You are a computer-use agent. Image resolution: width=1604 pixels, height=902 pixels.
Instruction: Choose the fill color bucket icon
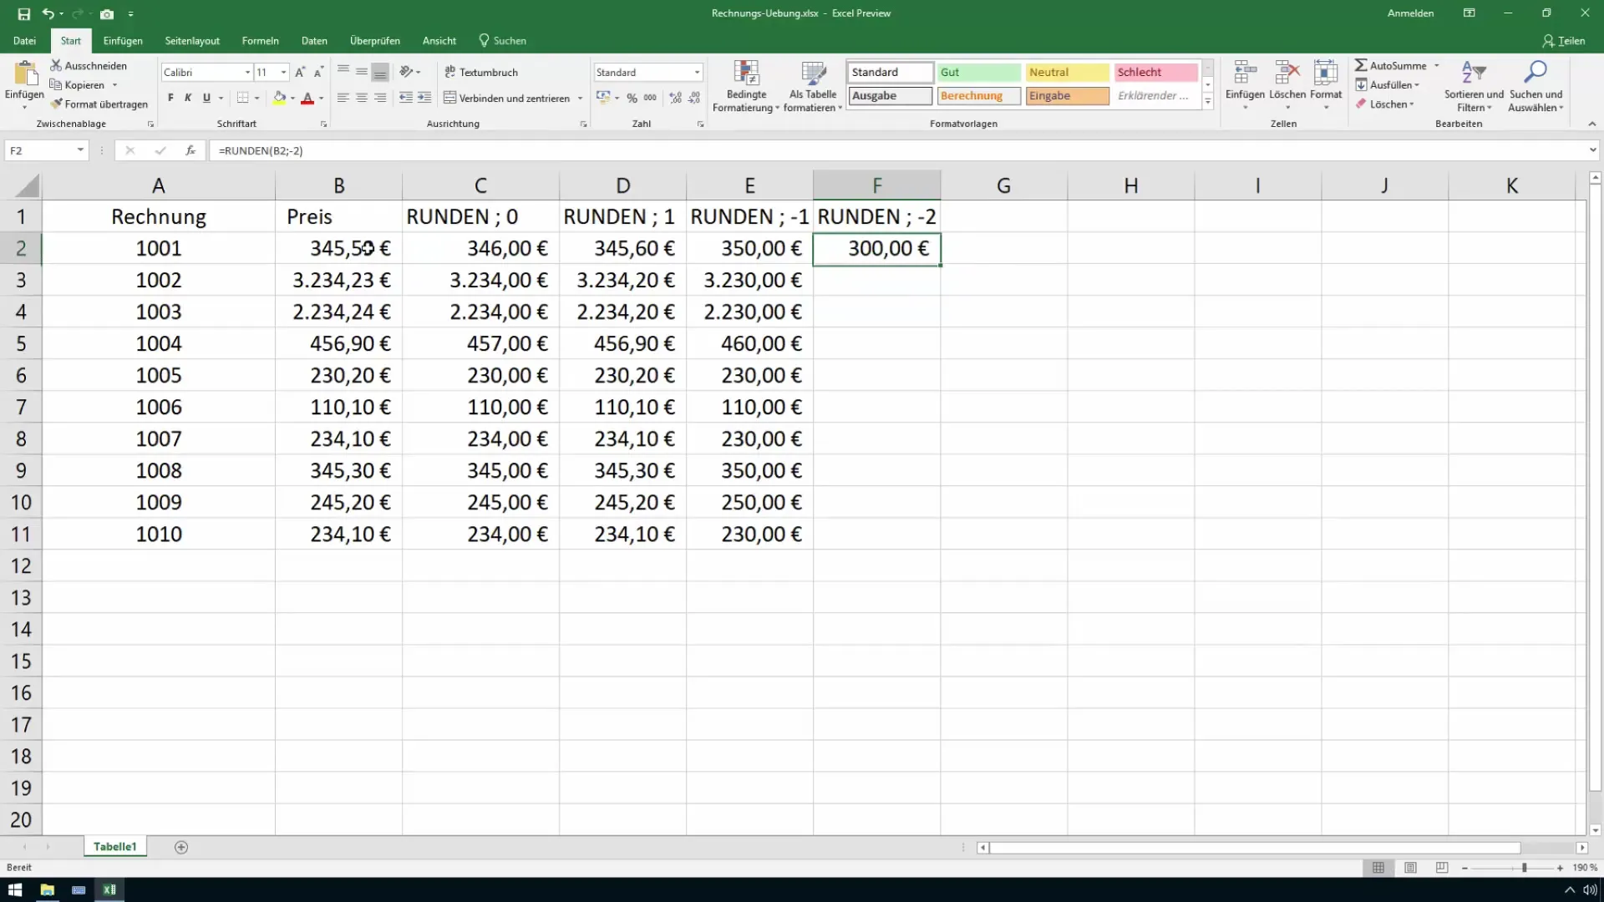(x=280, y=98)
